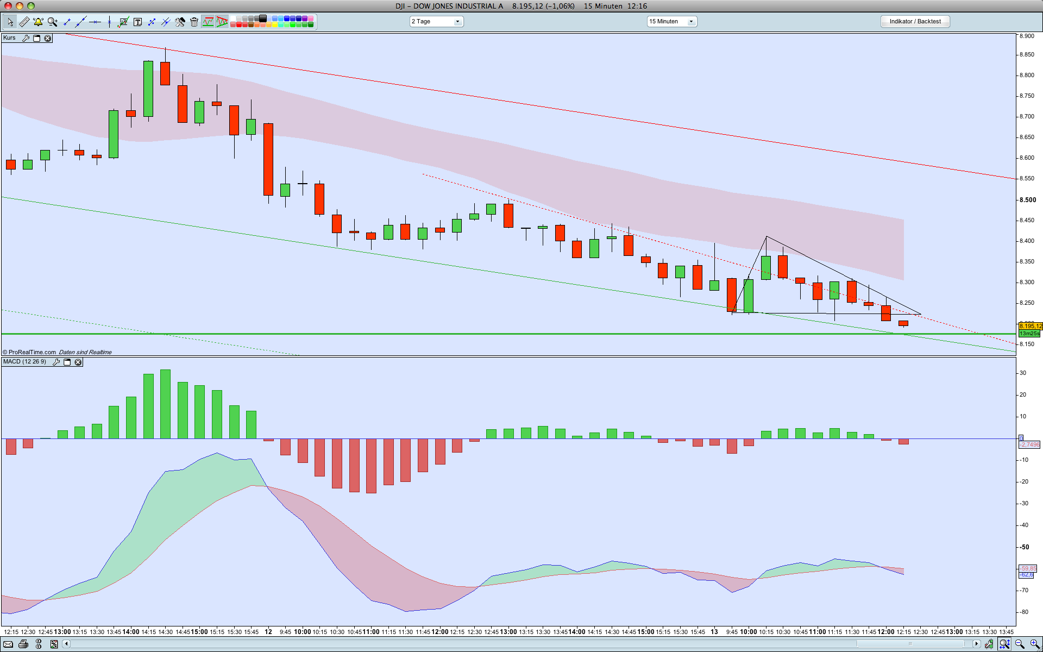Open the alarm bell alert tool
The height and width of the screenshot is (652, 1043).
(38, 22)
